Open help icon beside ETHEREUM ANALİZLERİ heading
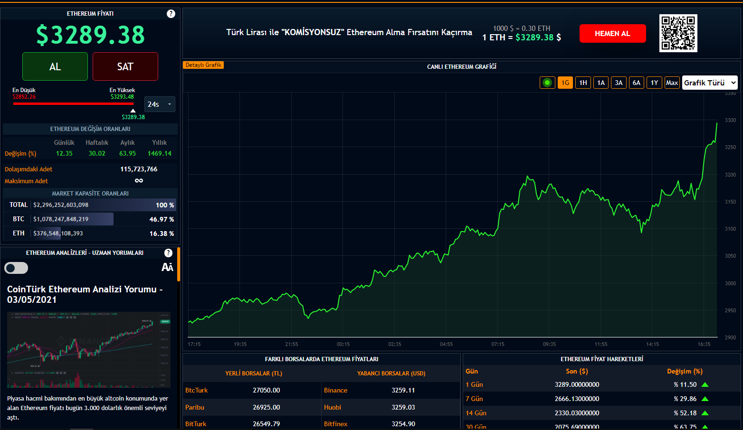 pyautogui.click(x=168, y=253)
